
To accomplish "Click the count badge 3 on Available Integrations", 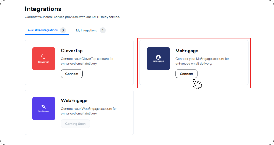I will click(63, 30).
